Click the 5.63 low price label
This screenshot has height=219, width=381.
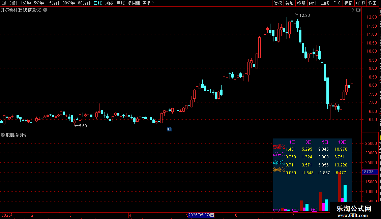(x=83, y=126)
